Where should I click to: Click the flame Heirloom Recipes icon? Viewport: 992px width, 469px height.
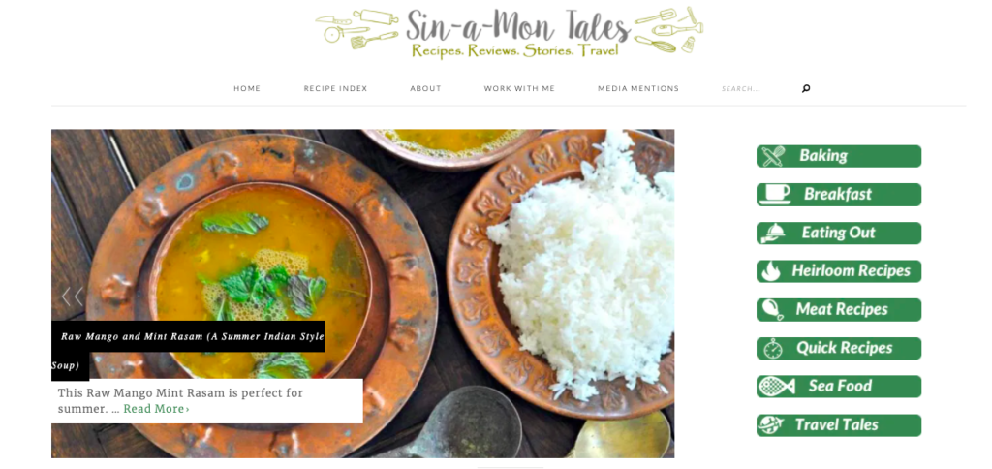770,271
